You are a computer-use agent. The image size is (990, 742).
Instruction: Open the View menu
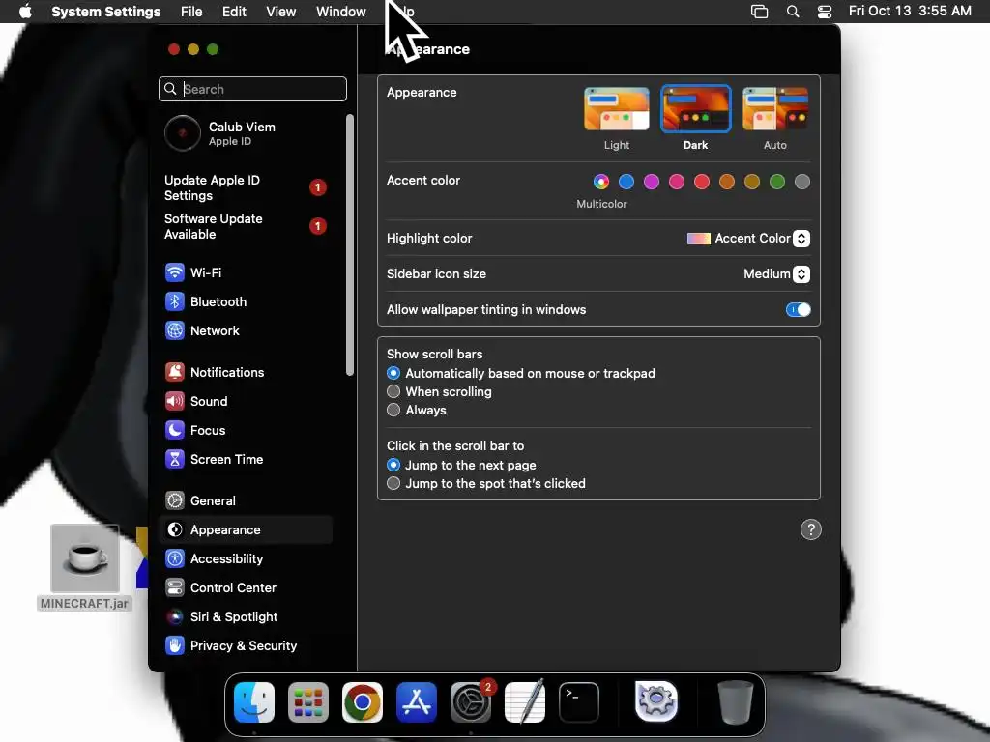pos(281,12)
